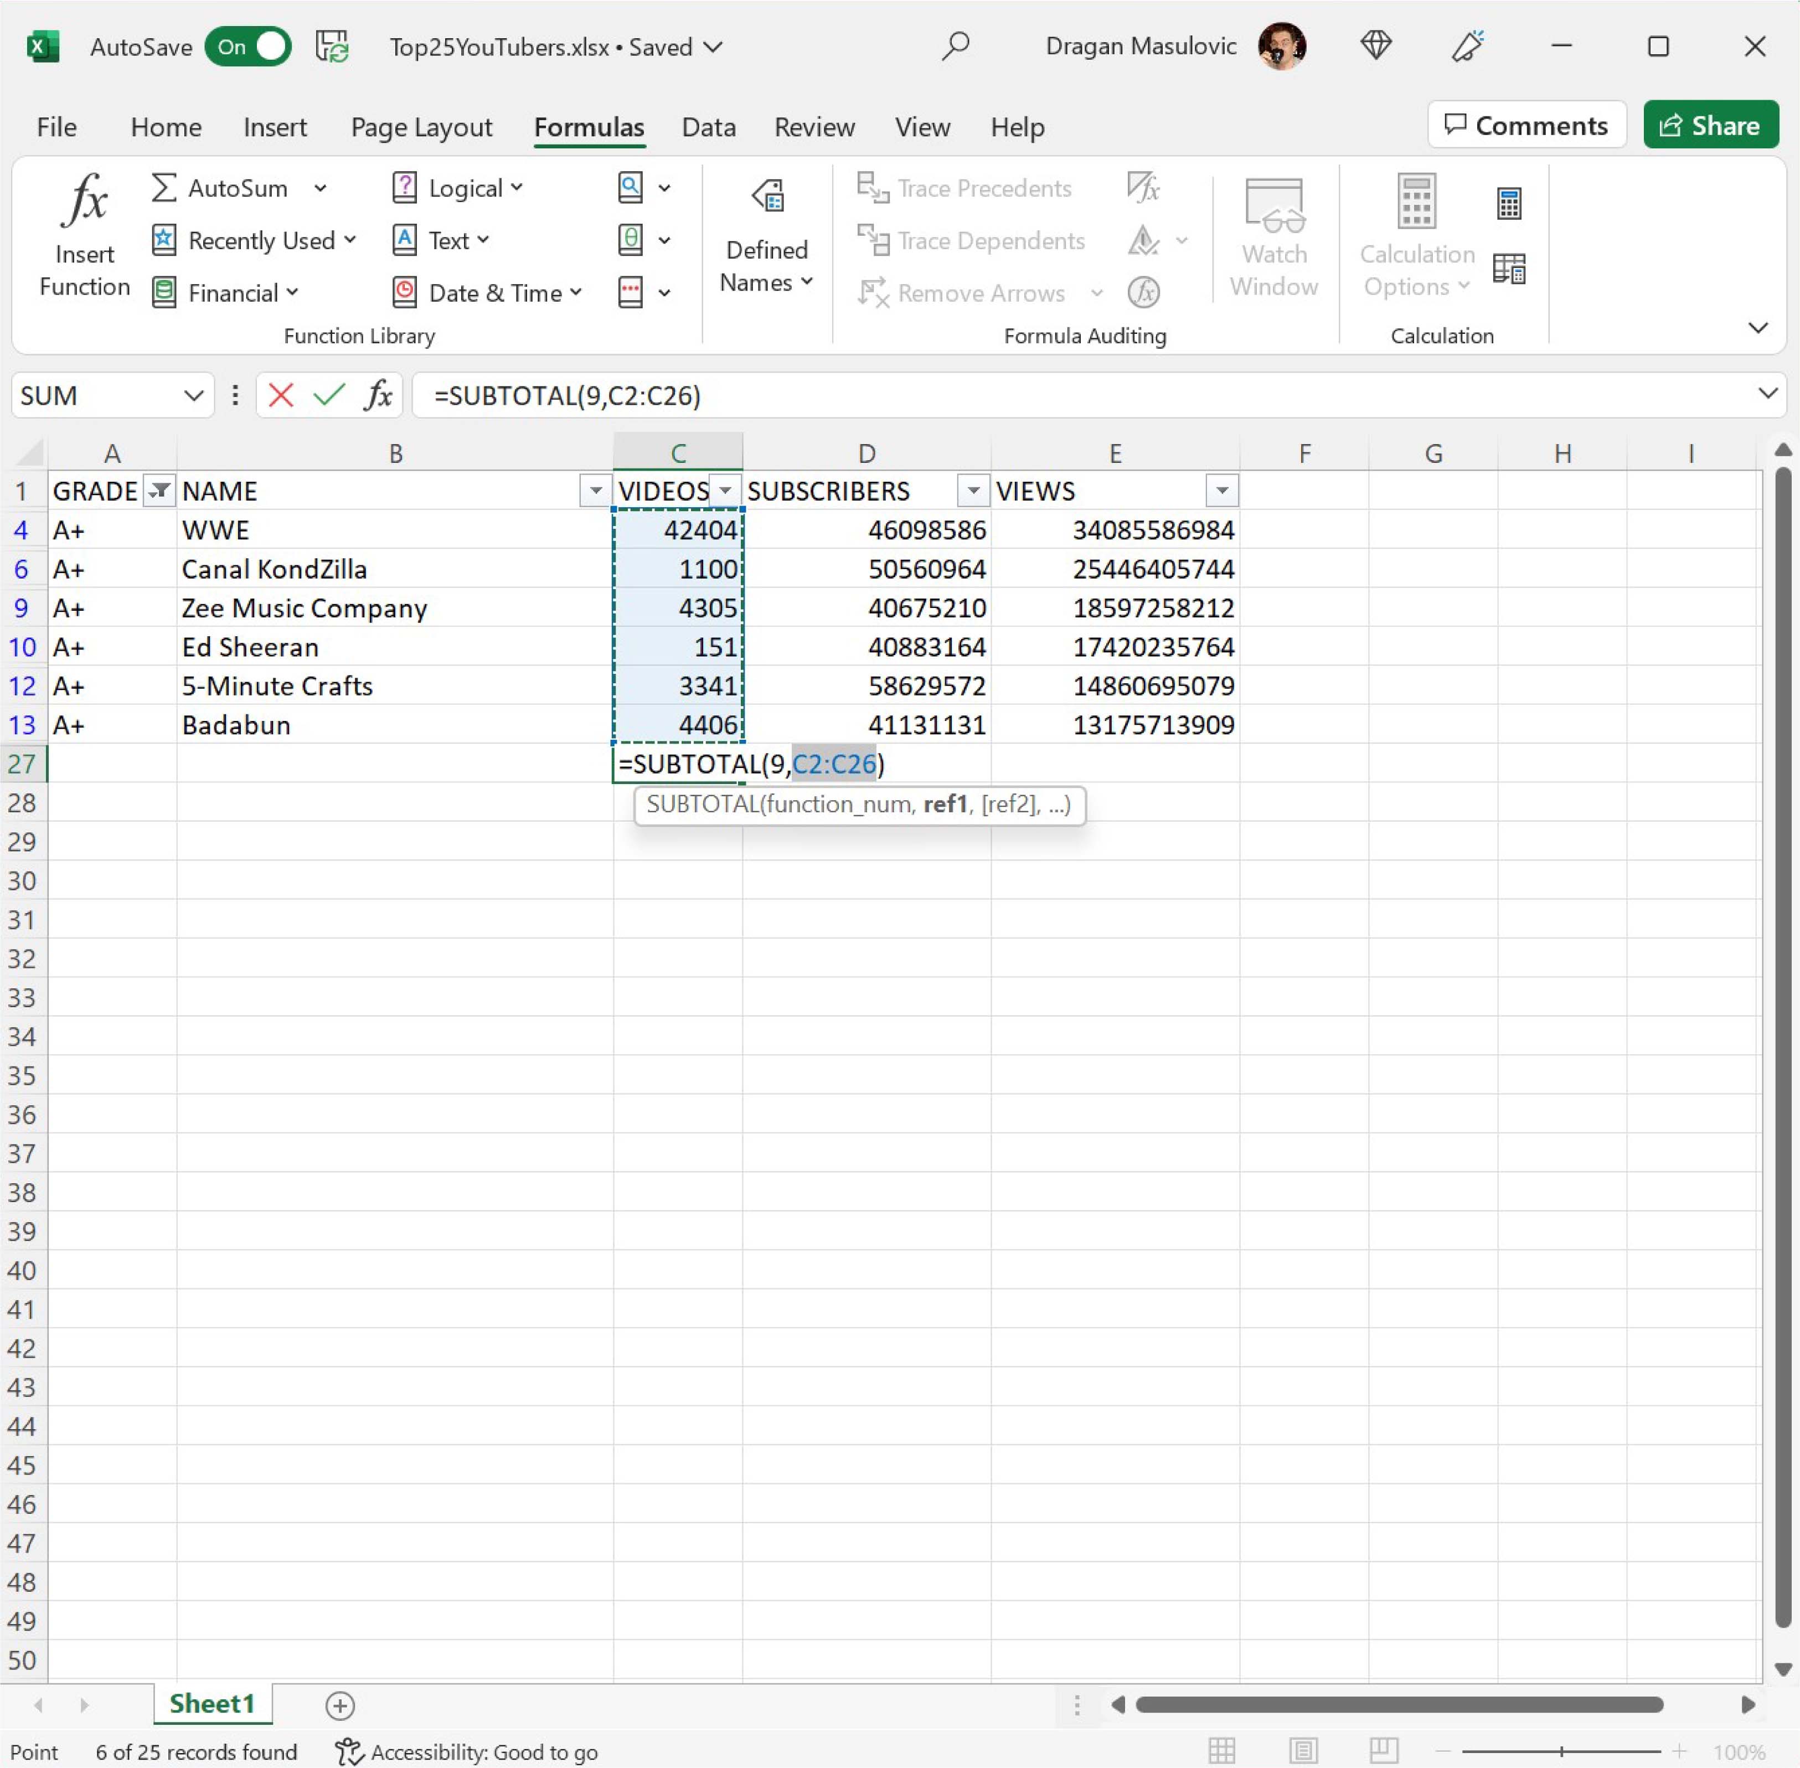The width and height of the screenshot is (1800, 1768).
Task: Open GRADE column filter button
Action: (159, 490)
